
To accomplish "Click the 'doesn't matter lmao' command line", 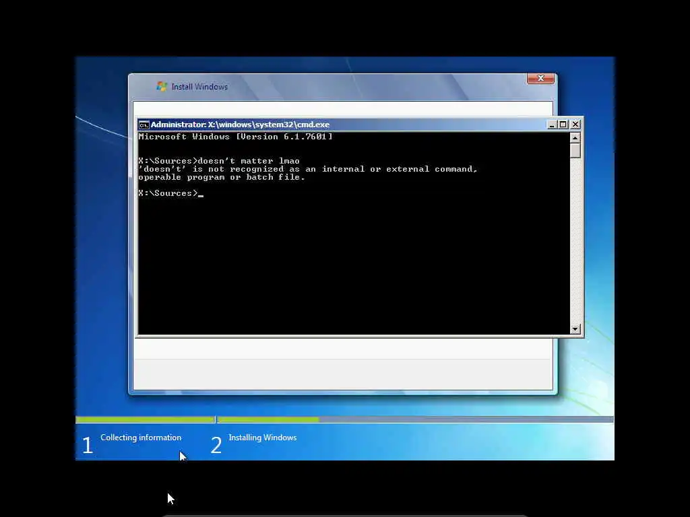I will pyautogui.click(x=219, y=161).
